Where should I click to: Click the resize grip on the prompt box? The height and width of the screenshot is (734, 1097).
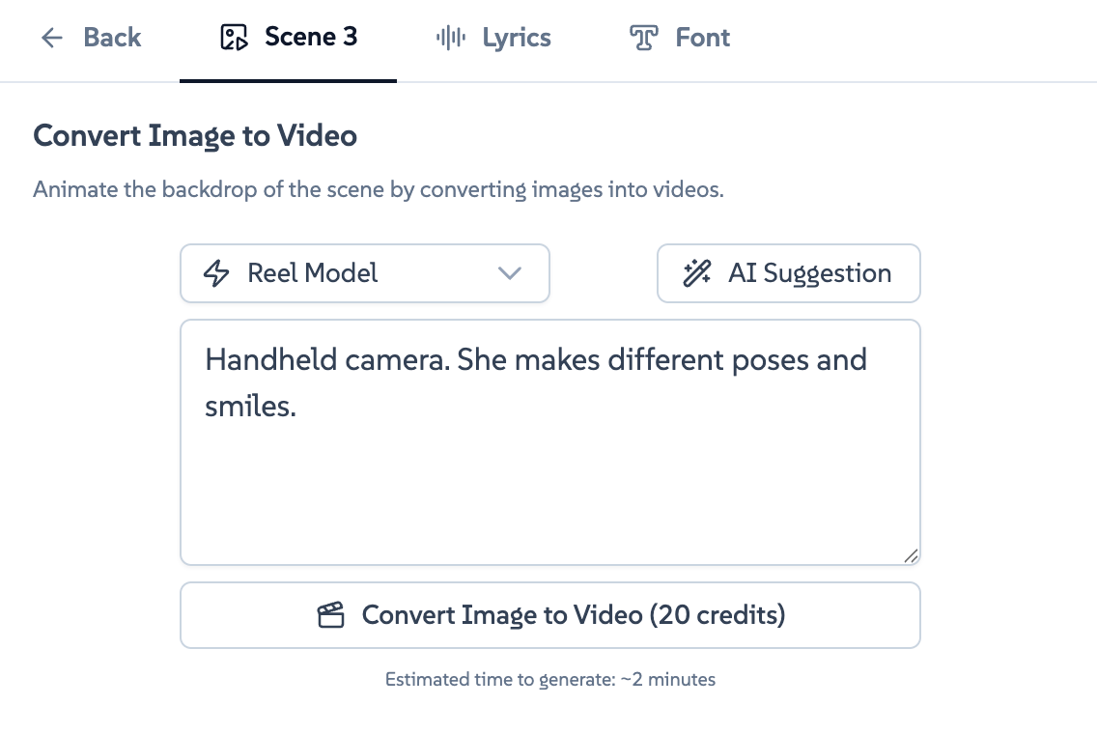pos(912,555)
